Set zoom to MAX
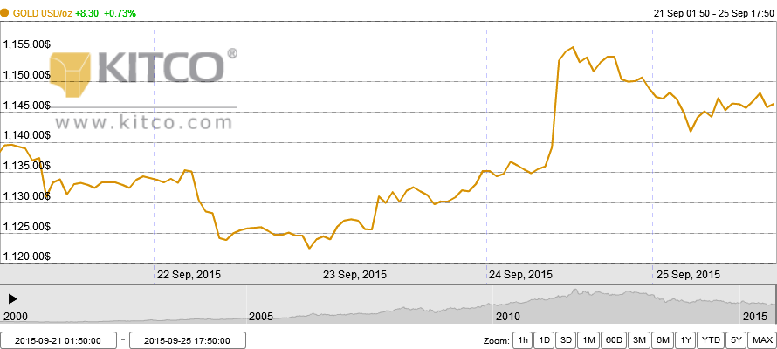 (x=762, y=340)
